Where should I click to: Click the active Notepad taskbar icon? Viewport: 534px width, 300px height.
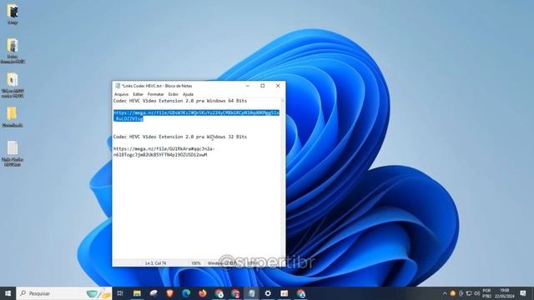click(x=251, y=293)
